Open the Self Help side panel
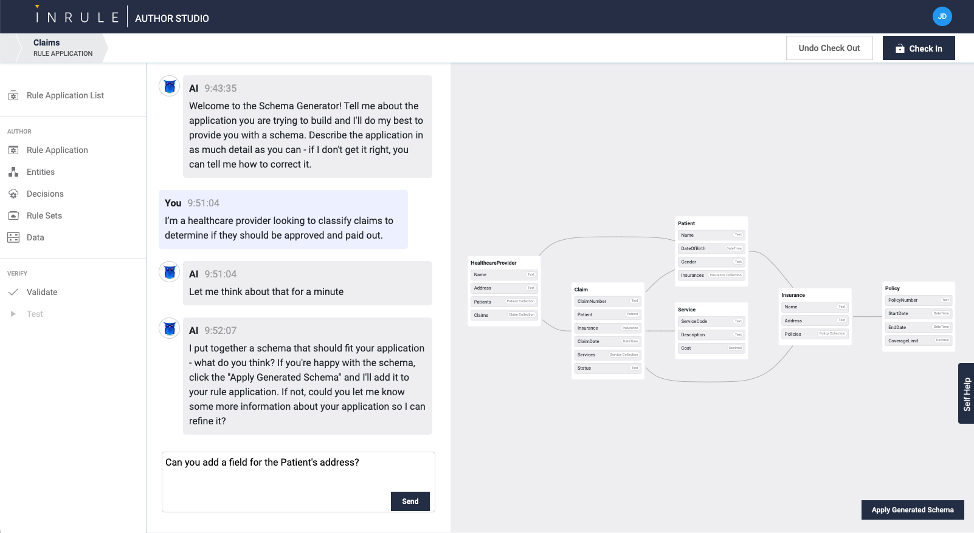974x533 pixels. tap(966, 393)
